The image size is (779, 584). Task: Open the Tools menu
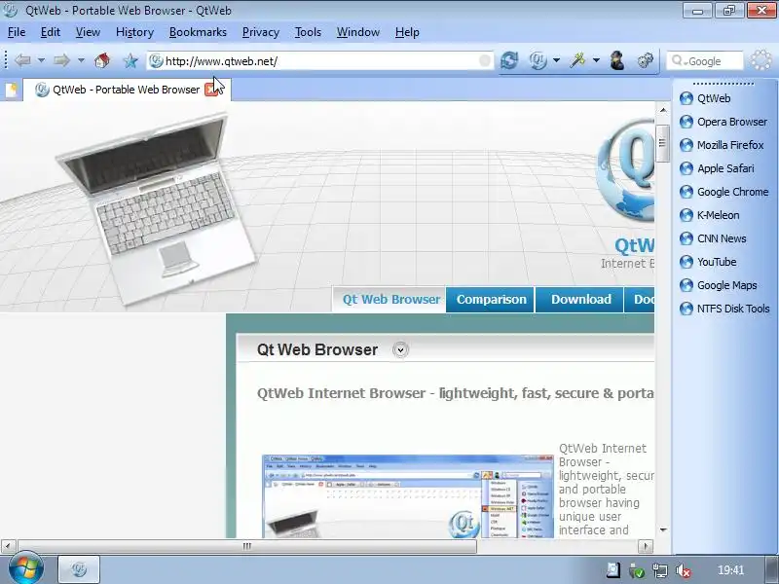coord(308,32)
